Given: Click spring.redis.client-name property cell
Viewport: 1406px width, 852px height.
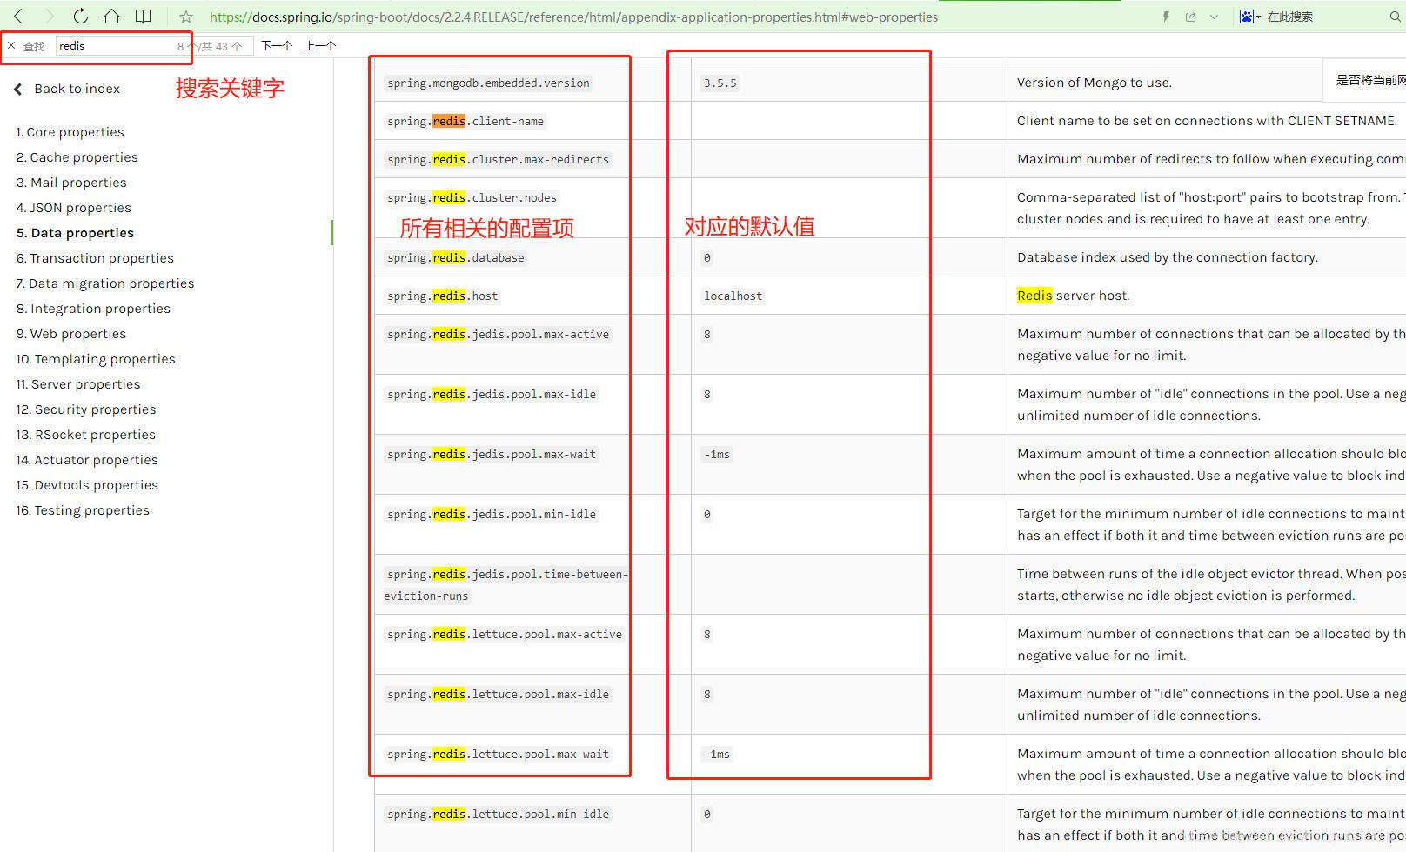Looking at the screenshot, I should [465, 122].
